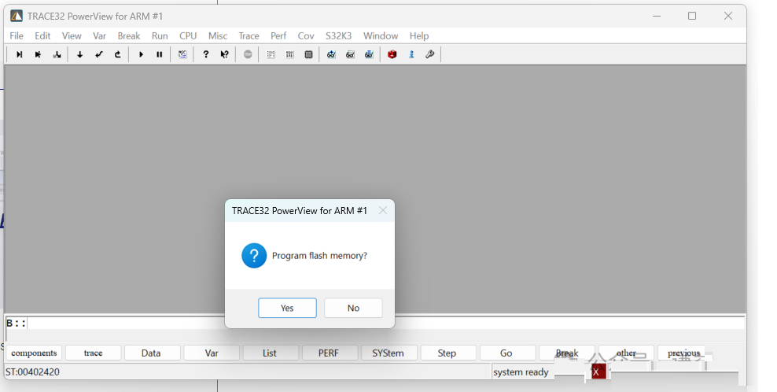Click the Help question mark icon
Viewport: 777px width, 392px height.
pos(205,54)
